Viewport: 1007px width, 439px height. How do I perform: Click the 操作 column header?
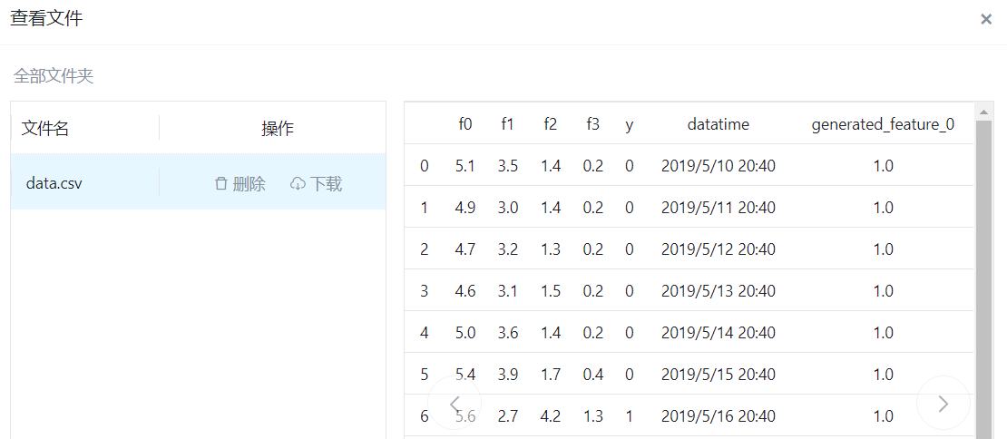277,129
